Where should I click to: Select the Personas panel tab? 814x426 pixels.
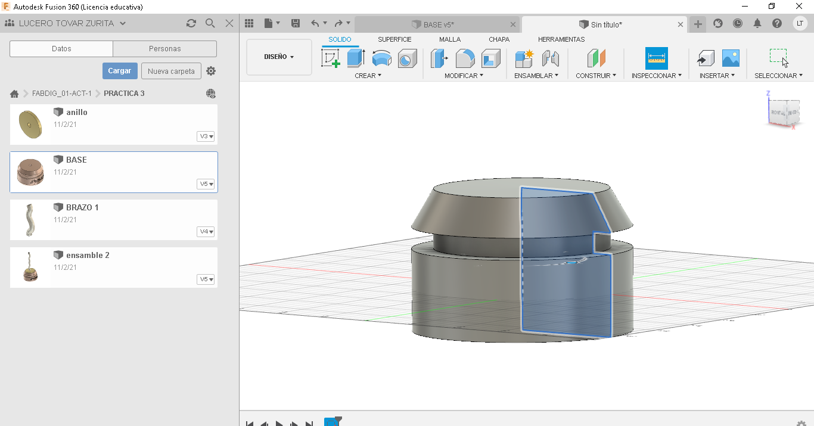coord(164,49)
